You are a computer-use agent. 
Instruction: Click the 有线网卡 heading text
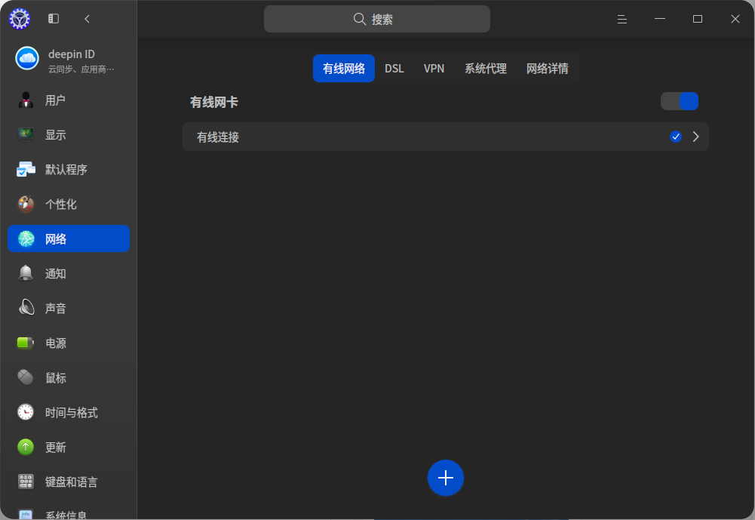(x=213, y=102)
